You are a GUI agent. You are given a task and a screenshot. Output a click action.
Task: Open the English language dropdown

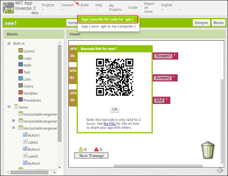click(166, 7)
